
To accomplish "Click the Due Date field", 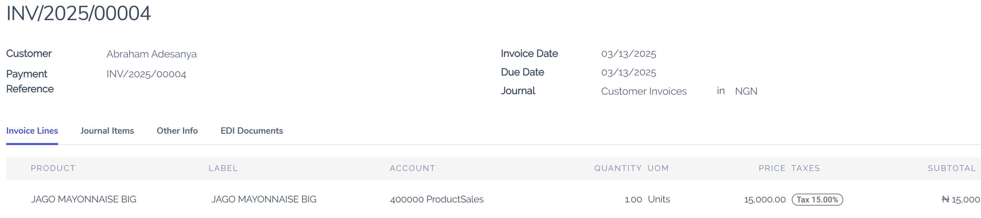I will pyautogui.click(x=628, y=72).
